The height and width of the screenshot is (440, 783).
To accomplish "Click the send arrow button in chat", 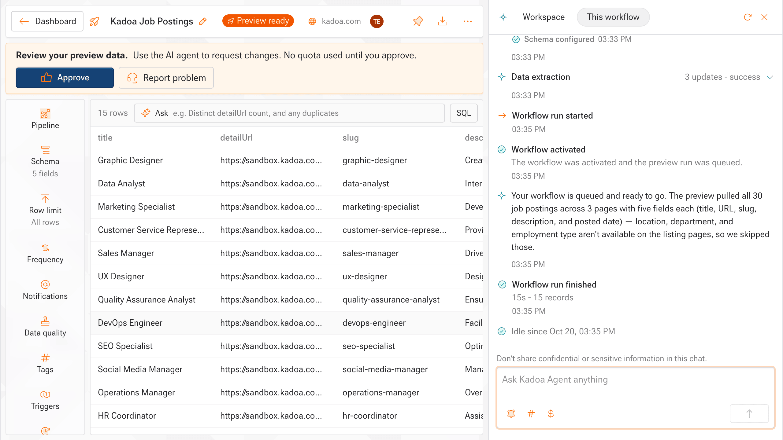I will coord(749,414).
